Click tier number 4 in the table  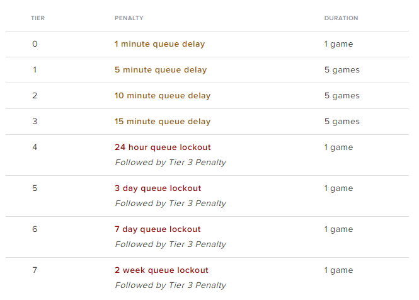[35, 147]
